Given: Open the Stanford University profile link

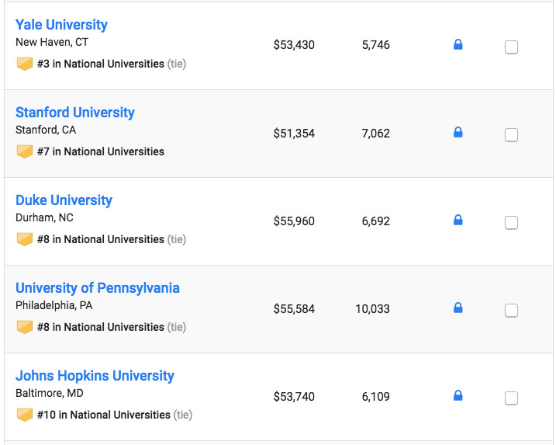Looking at the screenshot, I should pos(75,113).
